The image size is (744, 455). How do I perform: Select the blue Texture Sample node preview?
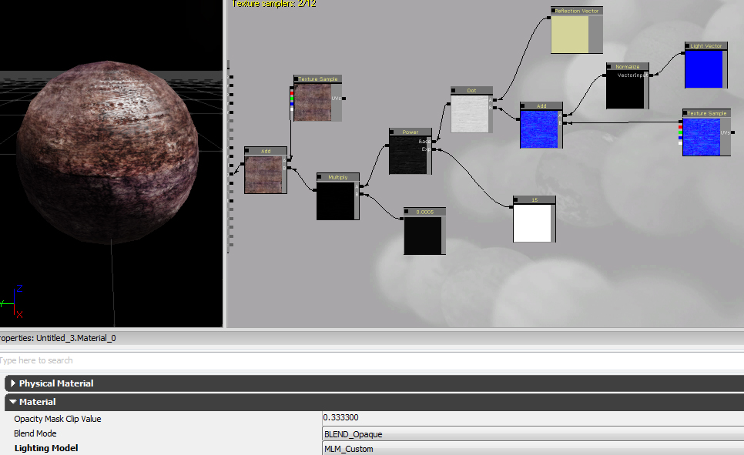[x=702, y=136]
